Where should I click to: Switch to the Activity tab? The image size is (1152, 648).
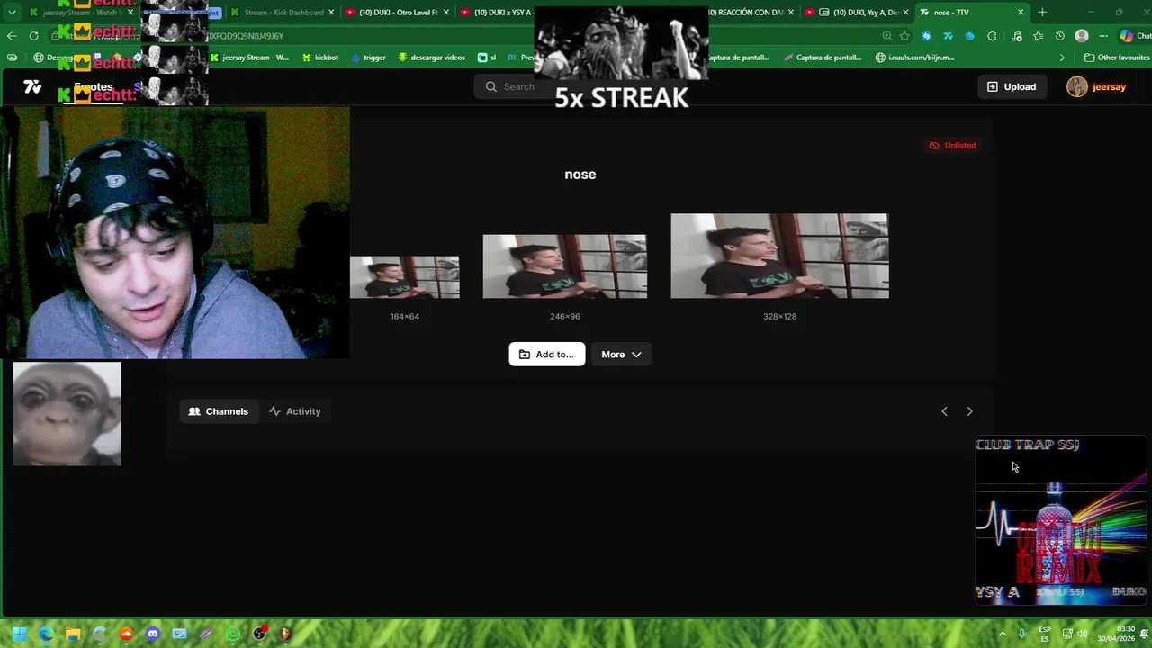pyautogui.click(x=294, y=411)
